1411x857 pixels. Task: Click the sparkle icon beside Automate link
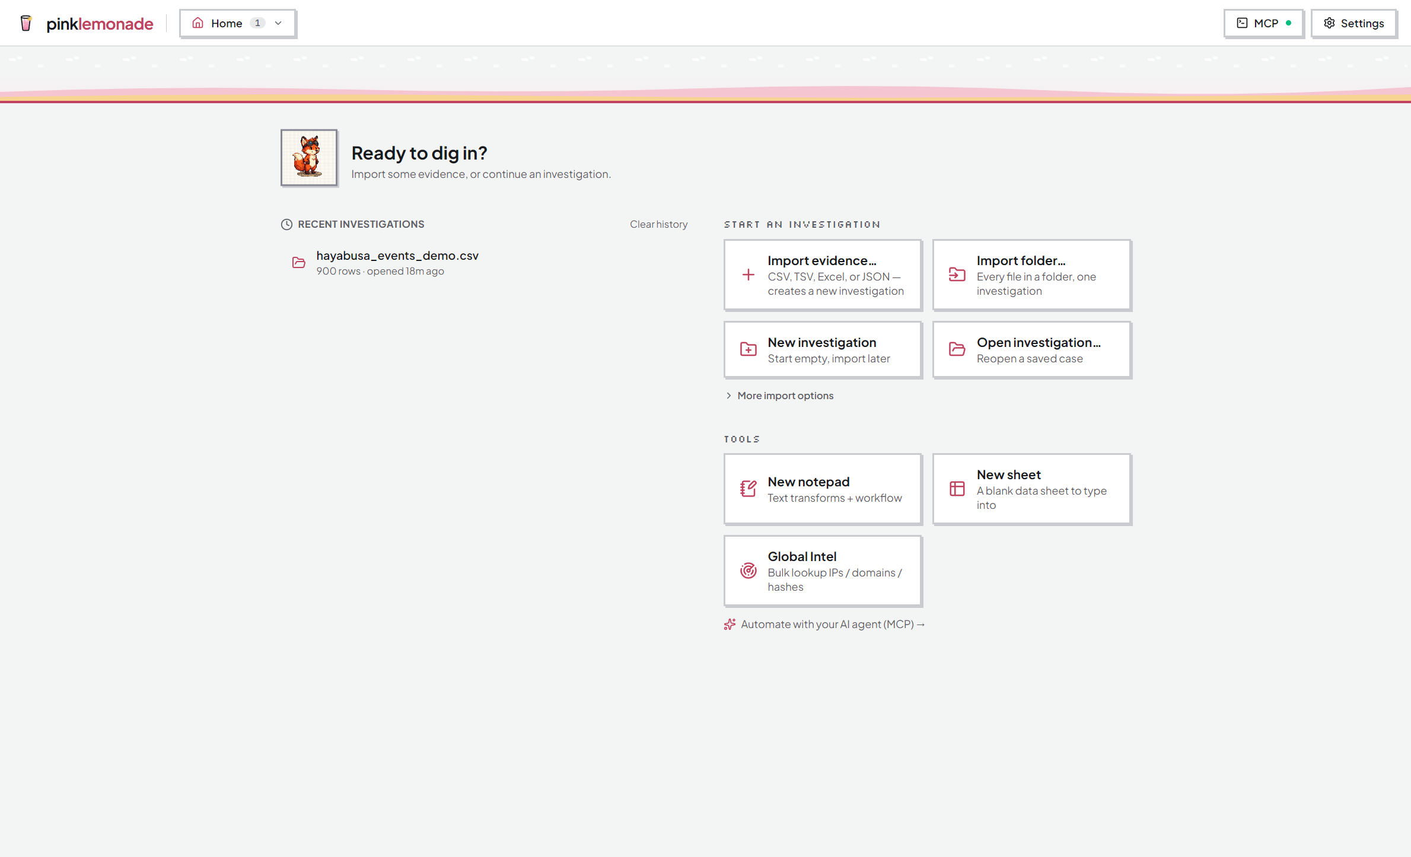tap(730, 624)
